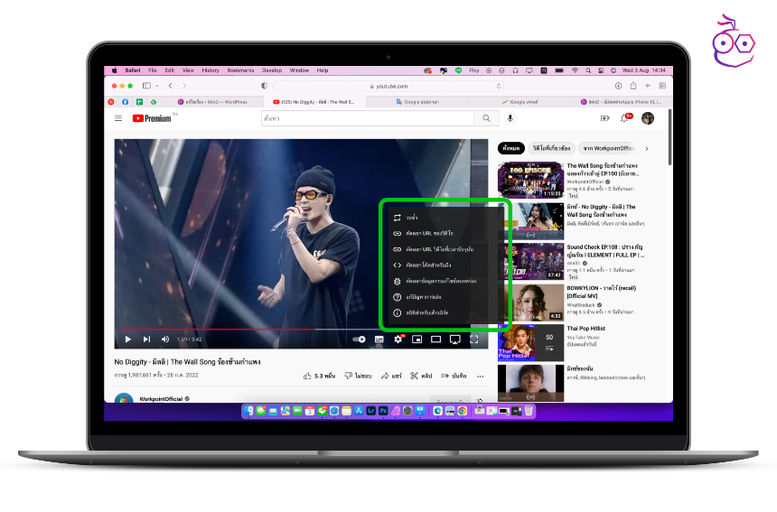Open the YouTube hamburger guide menu
This screenshot has width=777, height=512.
tap(118, 118)
